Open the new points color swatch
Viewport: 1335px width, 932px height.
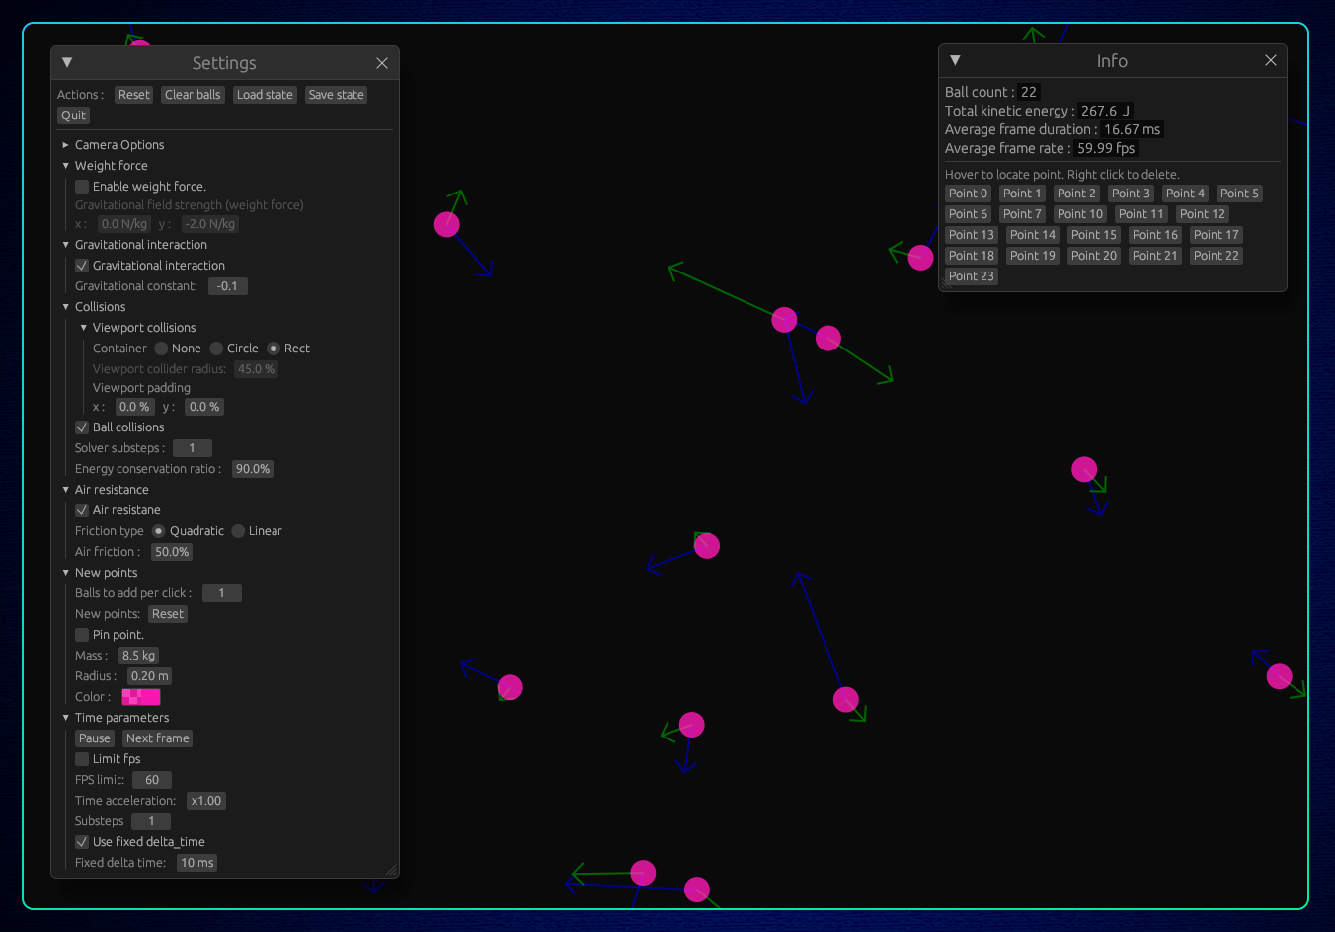[x=140, y=696]
